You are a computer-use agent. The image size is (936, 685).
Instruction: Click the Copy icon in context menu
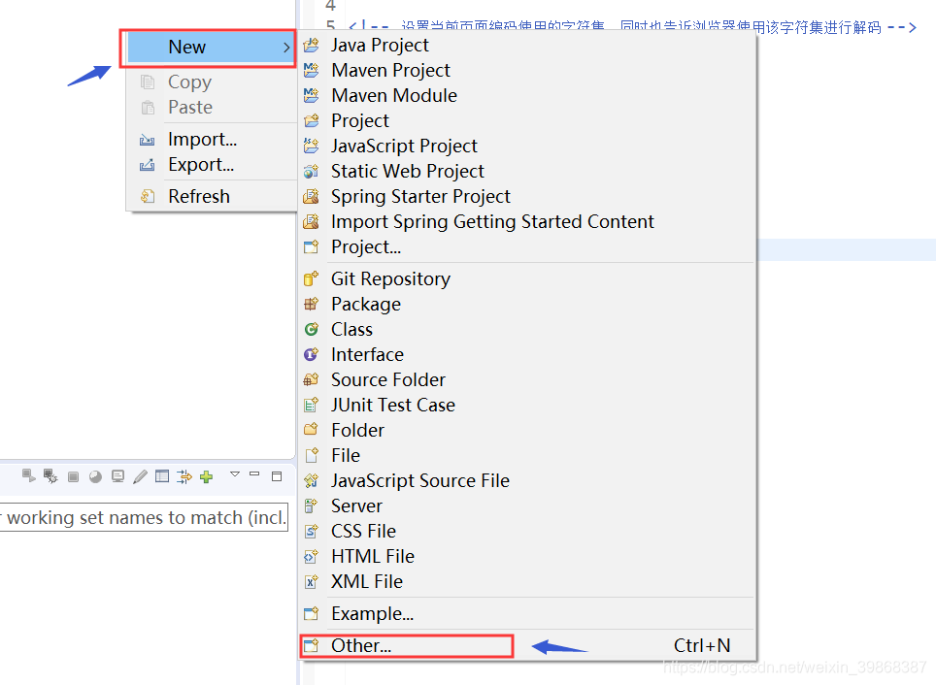click(147, 82)
